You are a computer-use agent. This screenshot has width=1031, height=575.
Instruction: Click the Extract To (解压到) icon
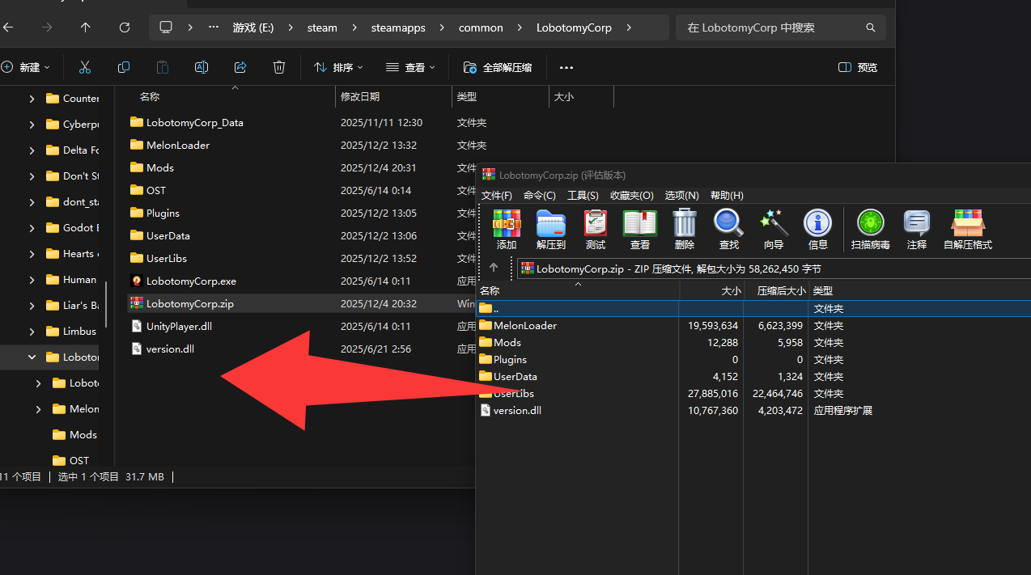[x=550, y=229]
